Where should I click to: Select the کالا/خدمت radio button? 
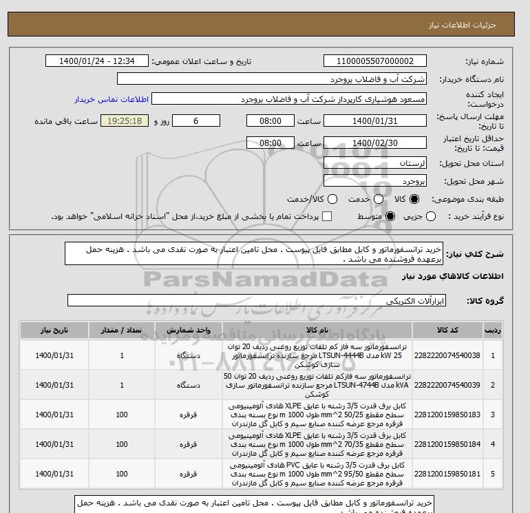pos(332,199)
